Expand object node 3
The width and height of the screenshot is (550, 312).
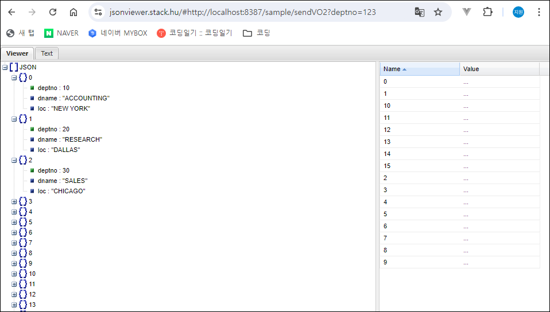(x=14, y=201)
